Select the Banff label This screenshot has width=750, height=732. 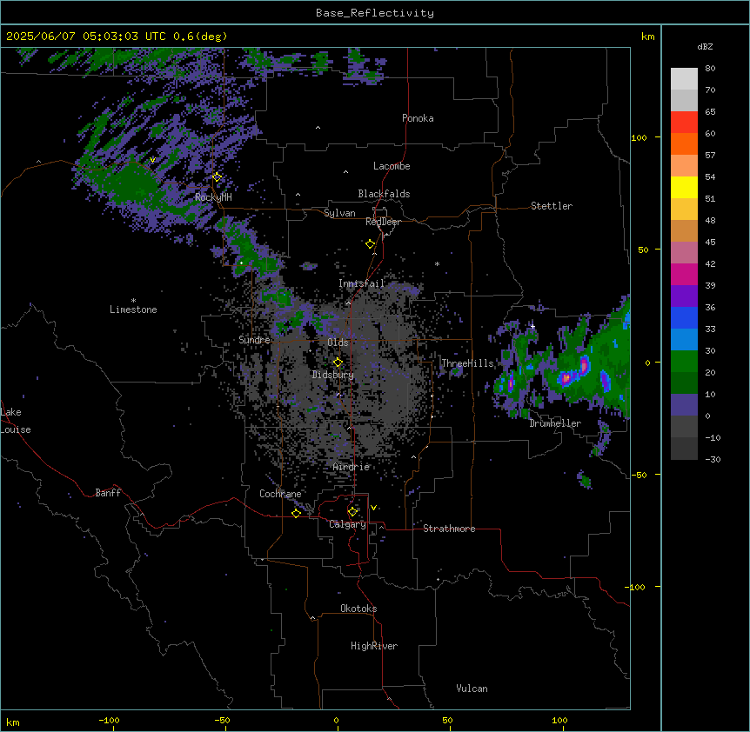(108, 493)
